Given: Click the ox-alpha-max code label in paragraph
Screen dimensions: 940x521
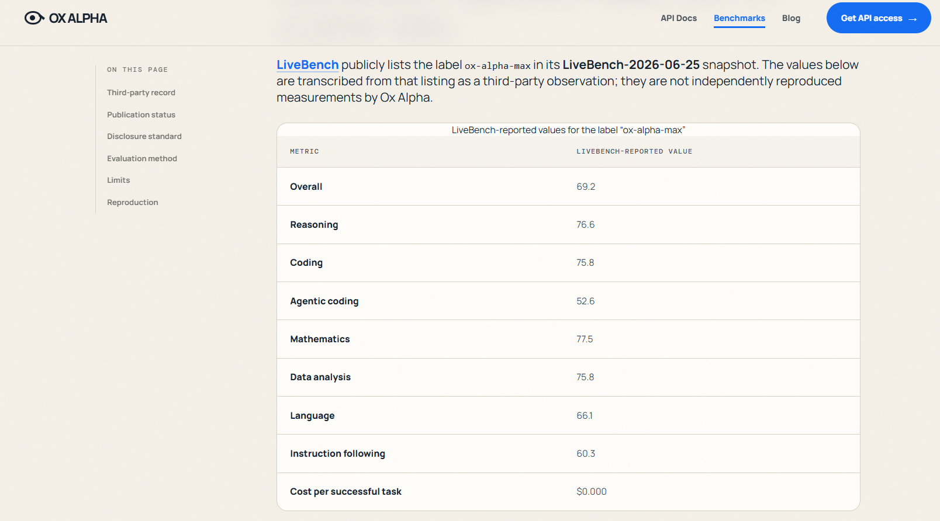Looking at the screenshot, I should click(497, 65).
